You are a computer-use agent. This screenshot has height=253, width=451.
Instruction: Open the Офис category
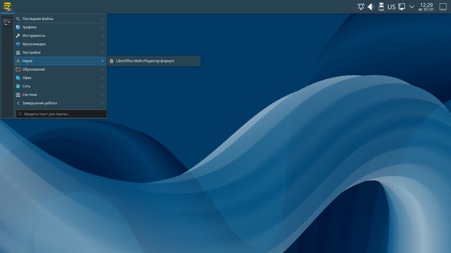60,78
